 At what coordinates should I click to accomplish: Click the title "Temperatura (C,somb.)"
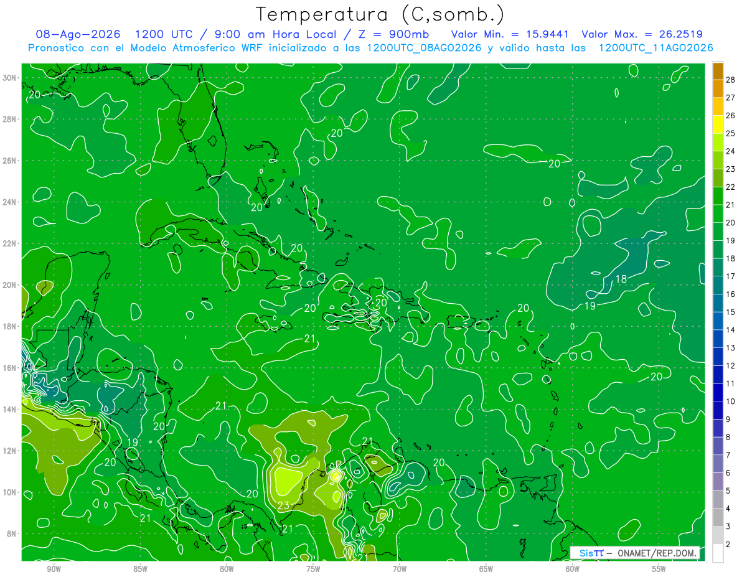(379, 15)
